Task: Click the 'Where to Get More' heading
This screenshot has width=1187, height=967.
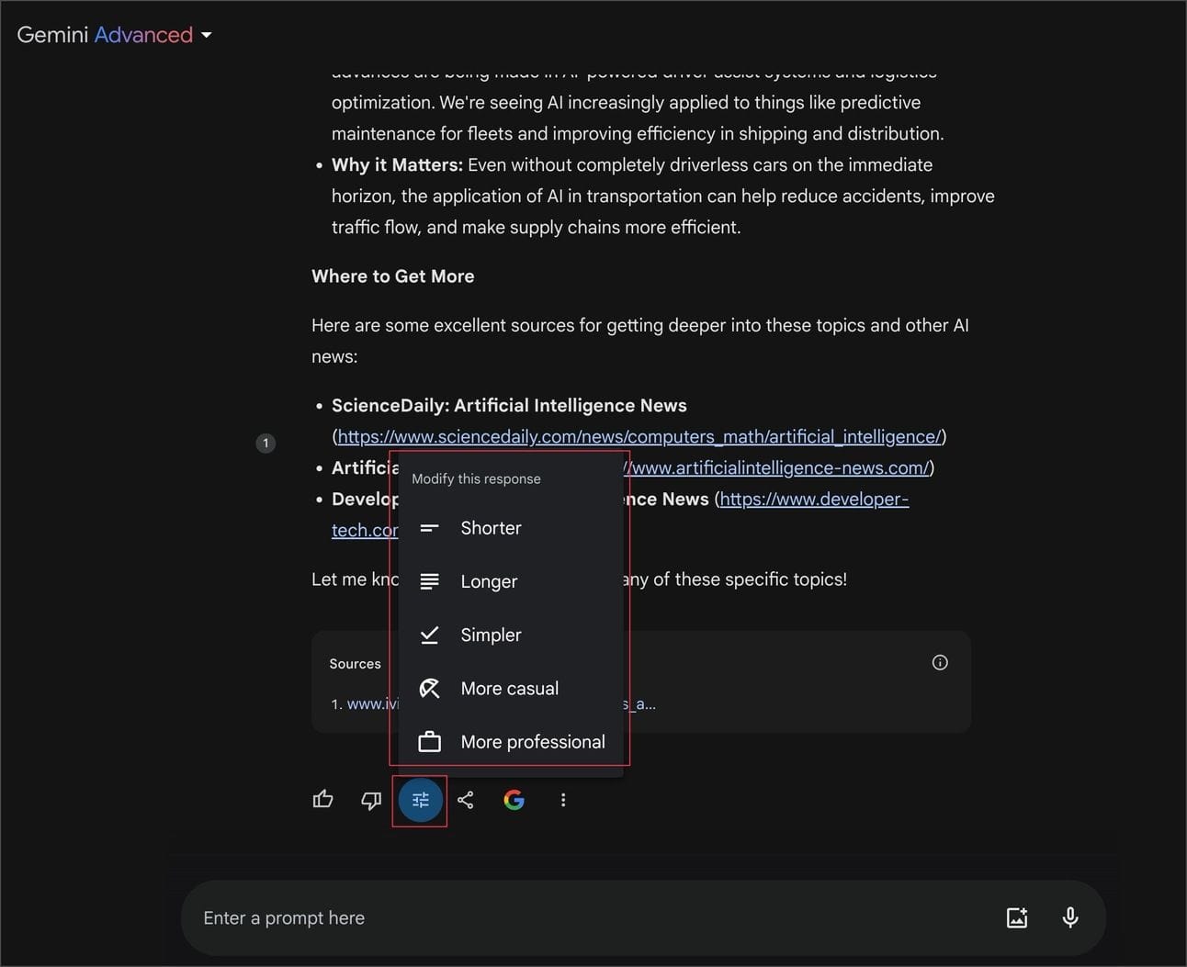Action: [393, 276]
